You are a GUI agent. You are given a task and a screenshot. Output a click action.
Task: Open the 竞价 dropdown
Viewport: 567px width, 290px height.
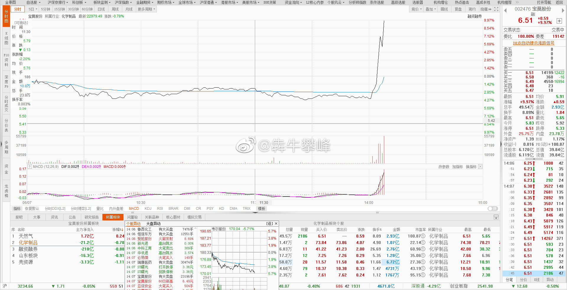[x=416, y=9]
